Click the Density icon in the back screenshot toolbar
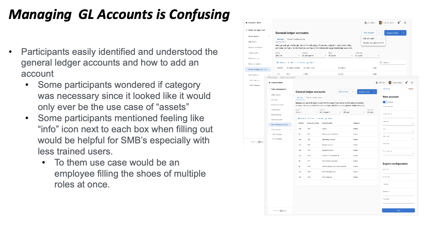This screenshot has height=226, width=429. point(298,63)
